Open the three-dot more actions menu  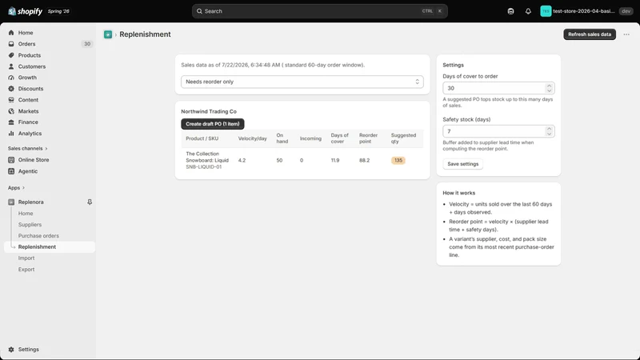click(626, 34)
